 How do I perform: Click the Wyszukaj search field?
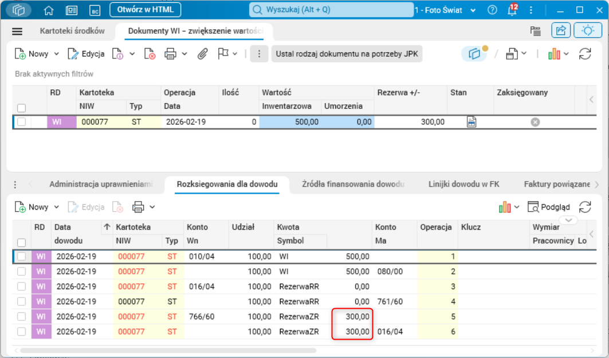pyautogui.click(x=331, y=10)
